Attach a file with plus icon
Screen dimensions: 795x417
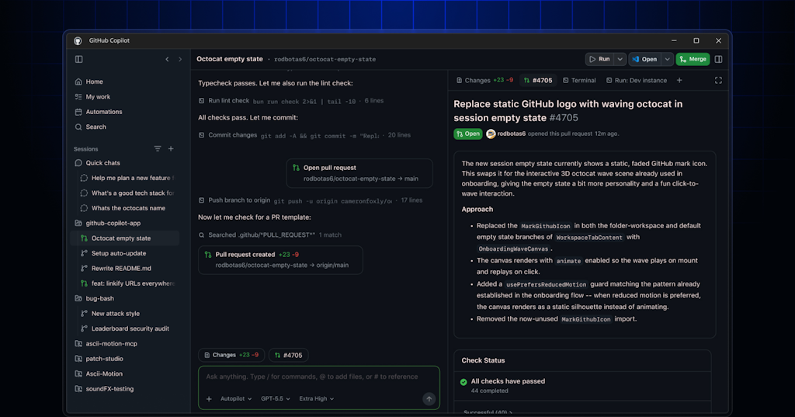[209, 398]
